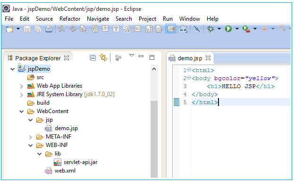Expand the Web App Libraries node

point(22,86)
